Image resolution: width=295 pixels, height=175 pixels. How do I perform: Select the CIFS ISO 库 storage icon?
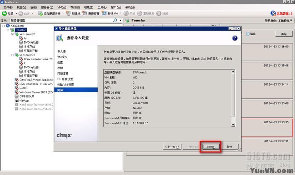click(x=17, y=96)
